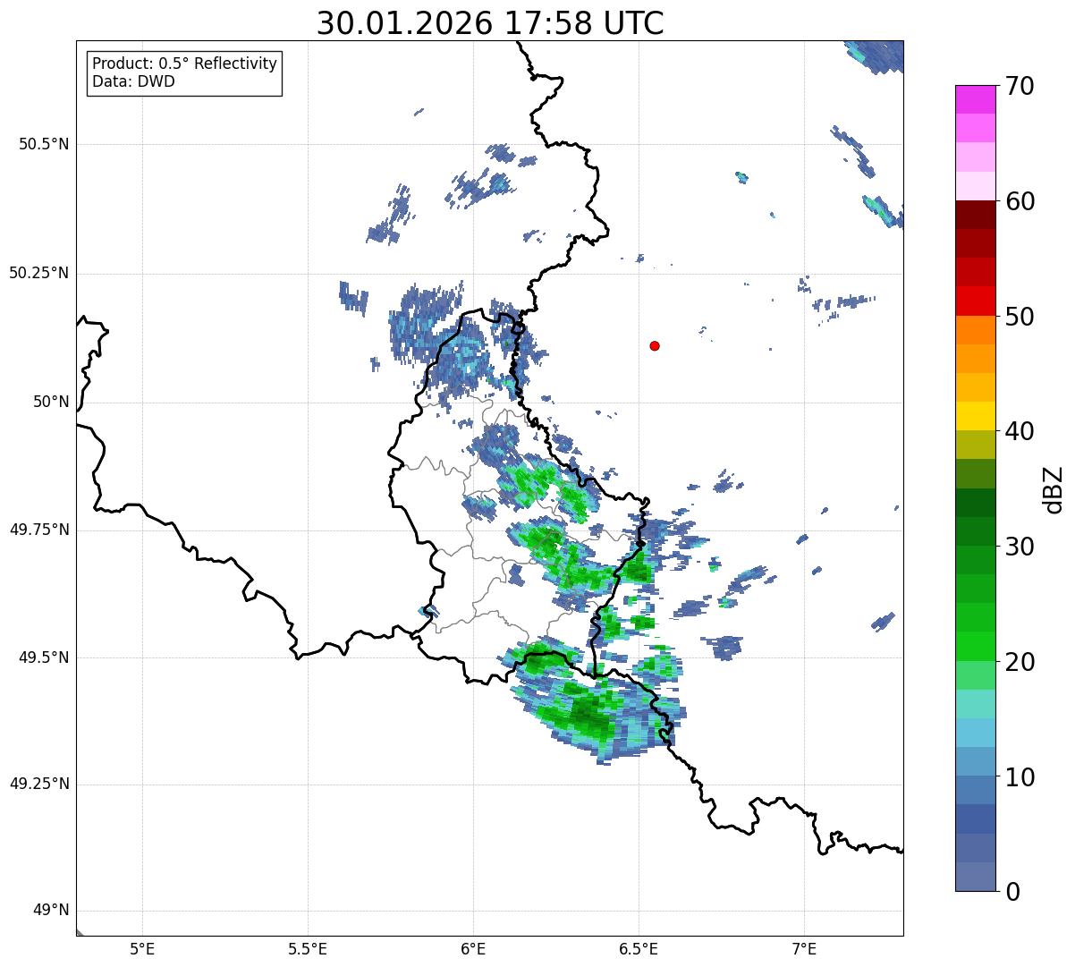The height and width of the screenshot is (967, 1075).
Task: Click the 49°N latitude label
Action: [x=51, y=911]
